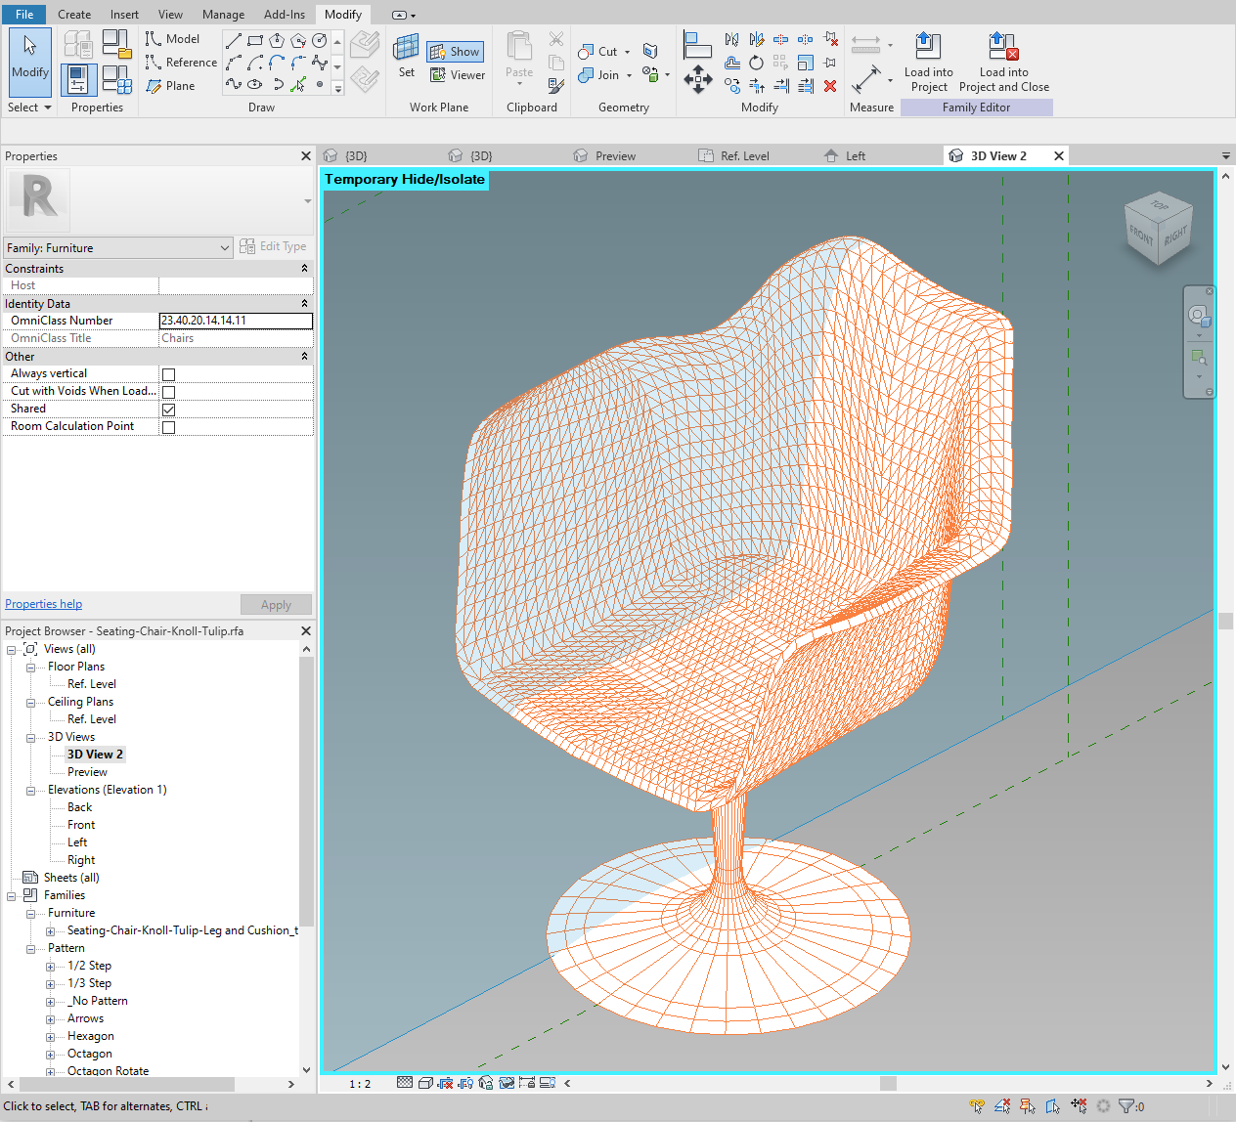Open the Insert ribbon tab

(124, 15)
